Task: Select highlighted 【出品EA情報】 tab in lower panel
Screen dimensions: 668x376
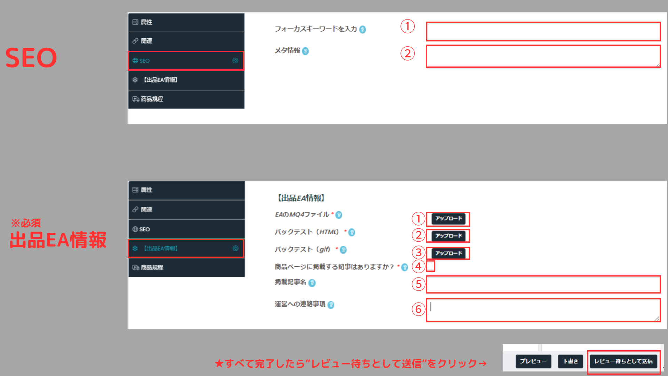Action: click(x=186, y=248)
